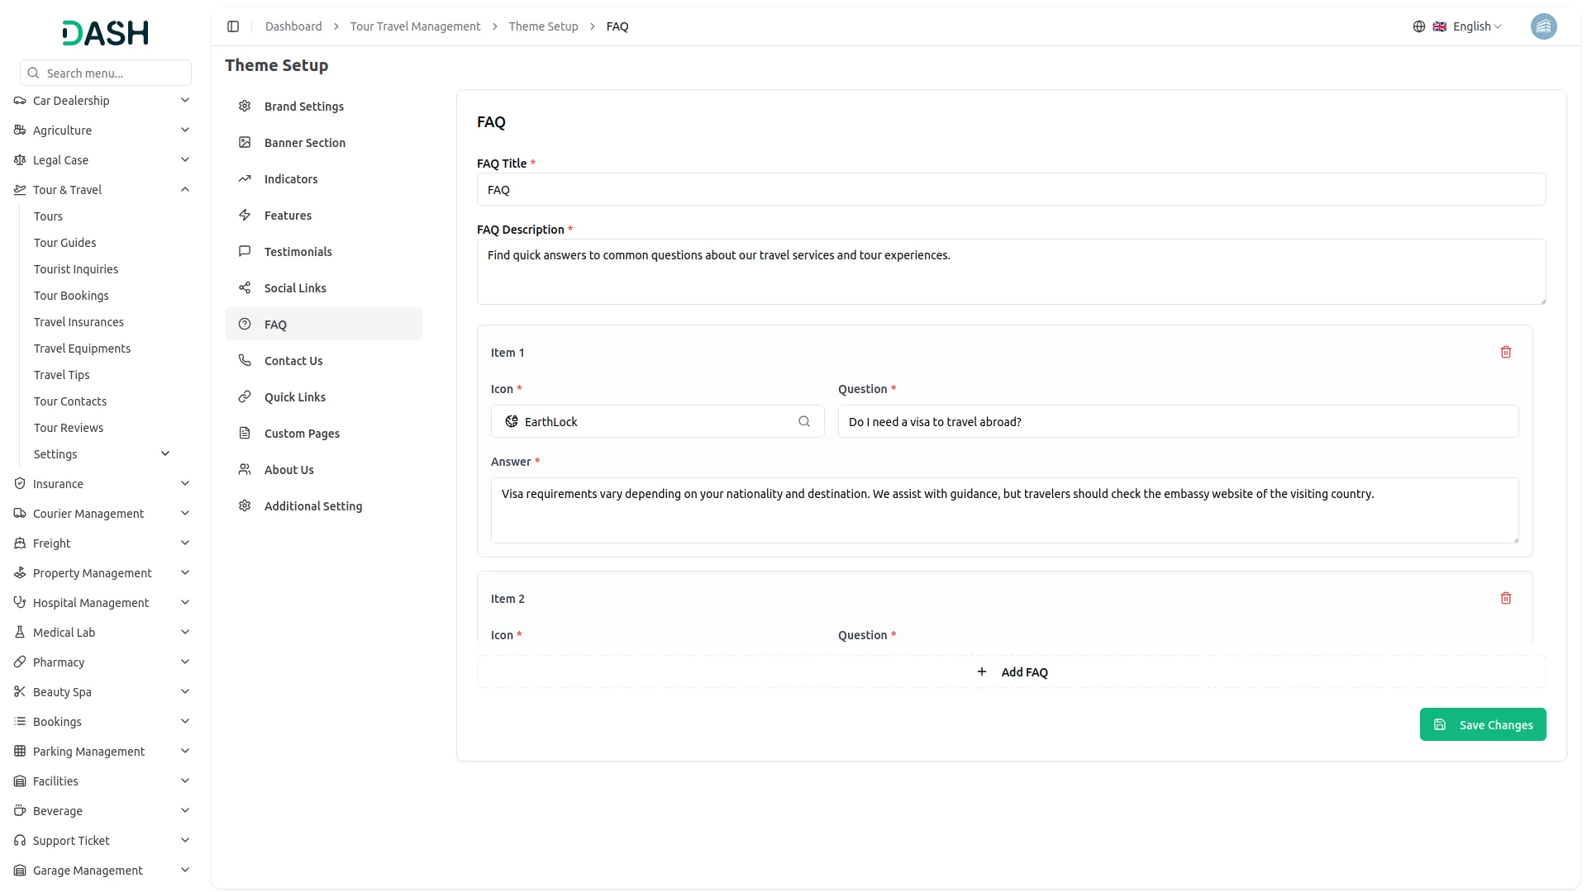The image size is (1587, 892).
Task: Click the Save Changes button
Action: click(1482, 725)
